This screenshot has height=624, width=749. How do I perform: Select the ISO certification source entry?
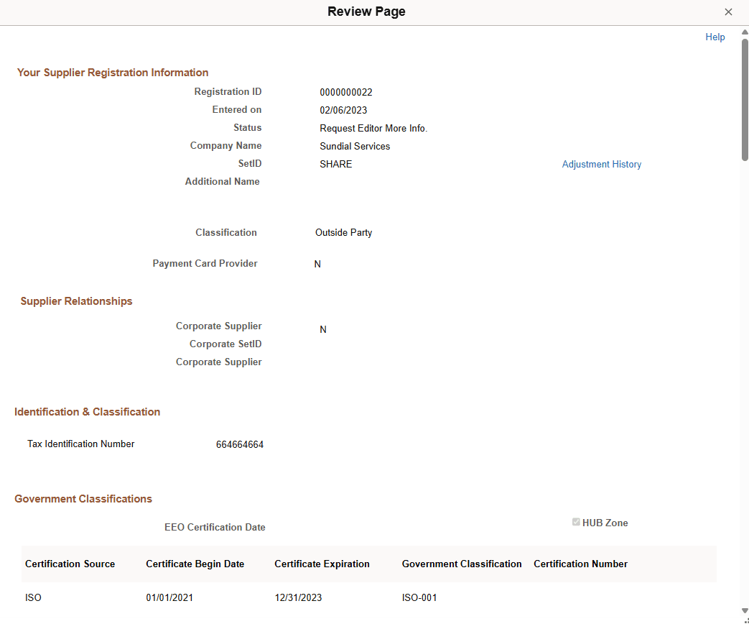point(32,597)
